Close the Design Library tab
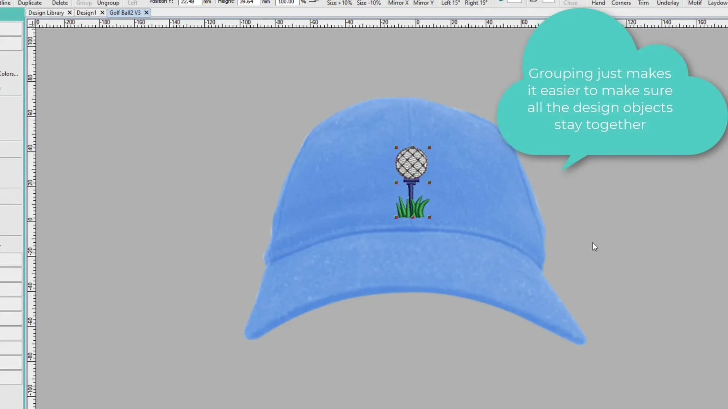 [70, 13]
